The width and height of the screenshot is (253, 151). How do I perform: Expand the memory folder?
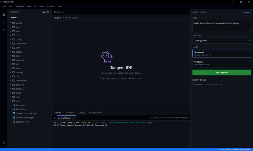tap(10, 72)
